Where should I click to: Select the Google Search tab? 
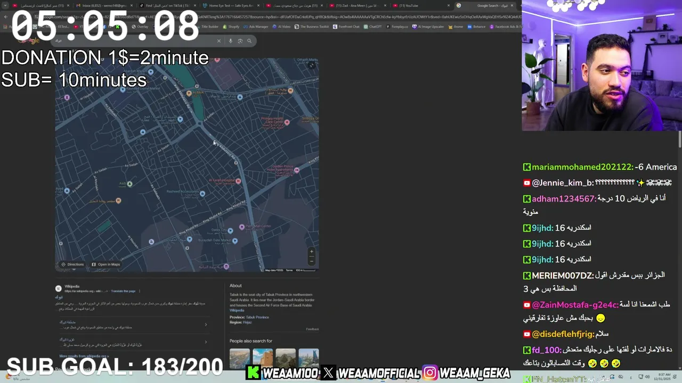(x=486, y=5)
